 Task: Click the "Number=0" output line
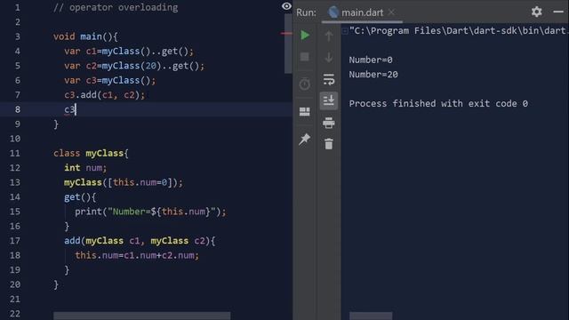point(371,60)
